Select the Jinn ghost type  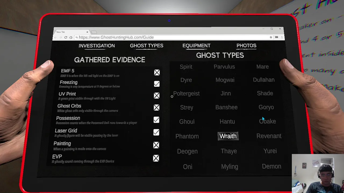click(226, 93)
